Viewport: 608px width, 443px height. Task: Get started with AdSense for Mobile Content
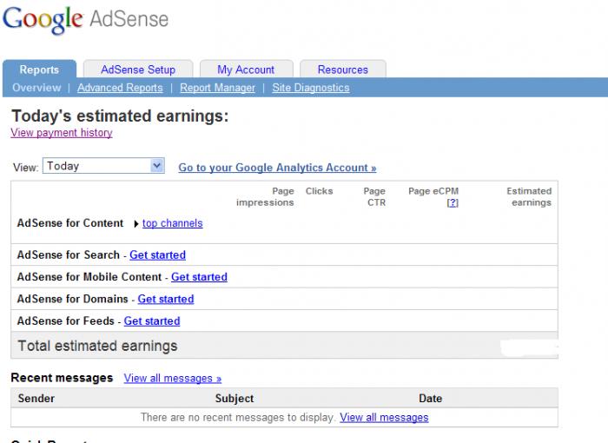coord(199,277)
